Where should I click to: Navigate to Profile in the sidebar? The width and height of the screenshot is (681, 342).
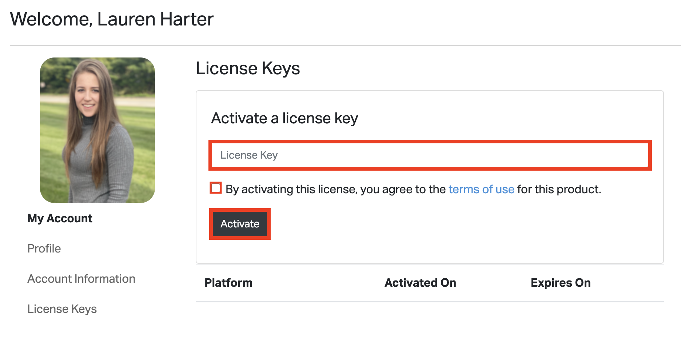tap(44, 248)
